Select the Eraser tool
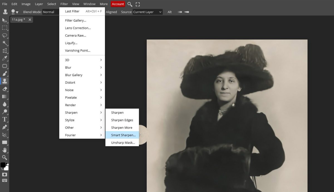The width and height of the screenshot is (334, 192). [4, 89]
